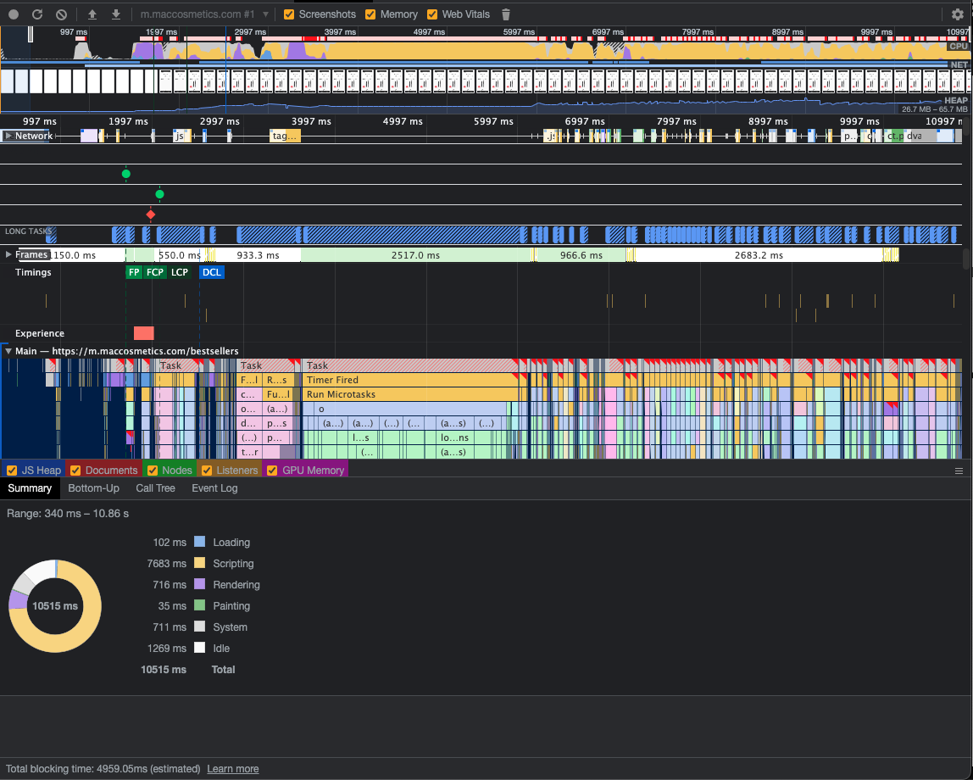Select the Timer Fired event bar
Viewport: 973px width, 780px height.
point(409,380)
